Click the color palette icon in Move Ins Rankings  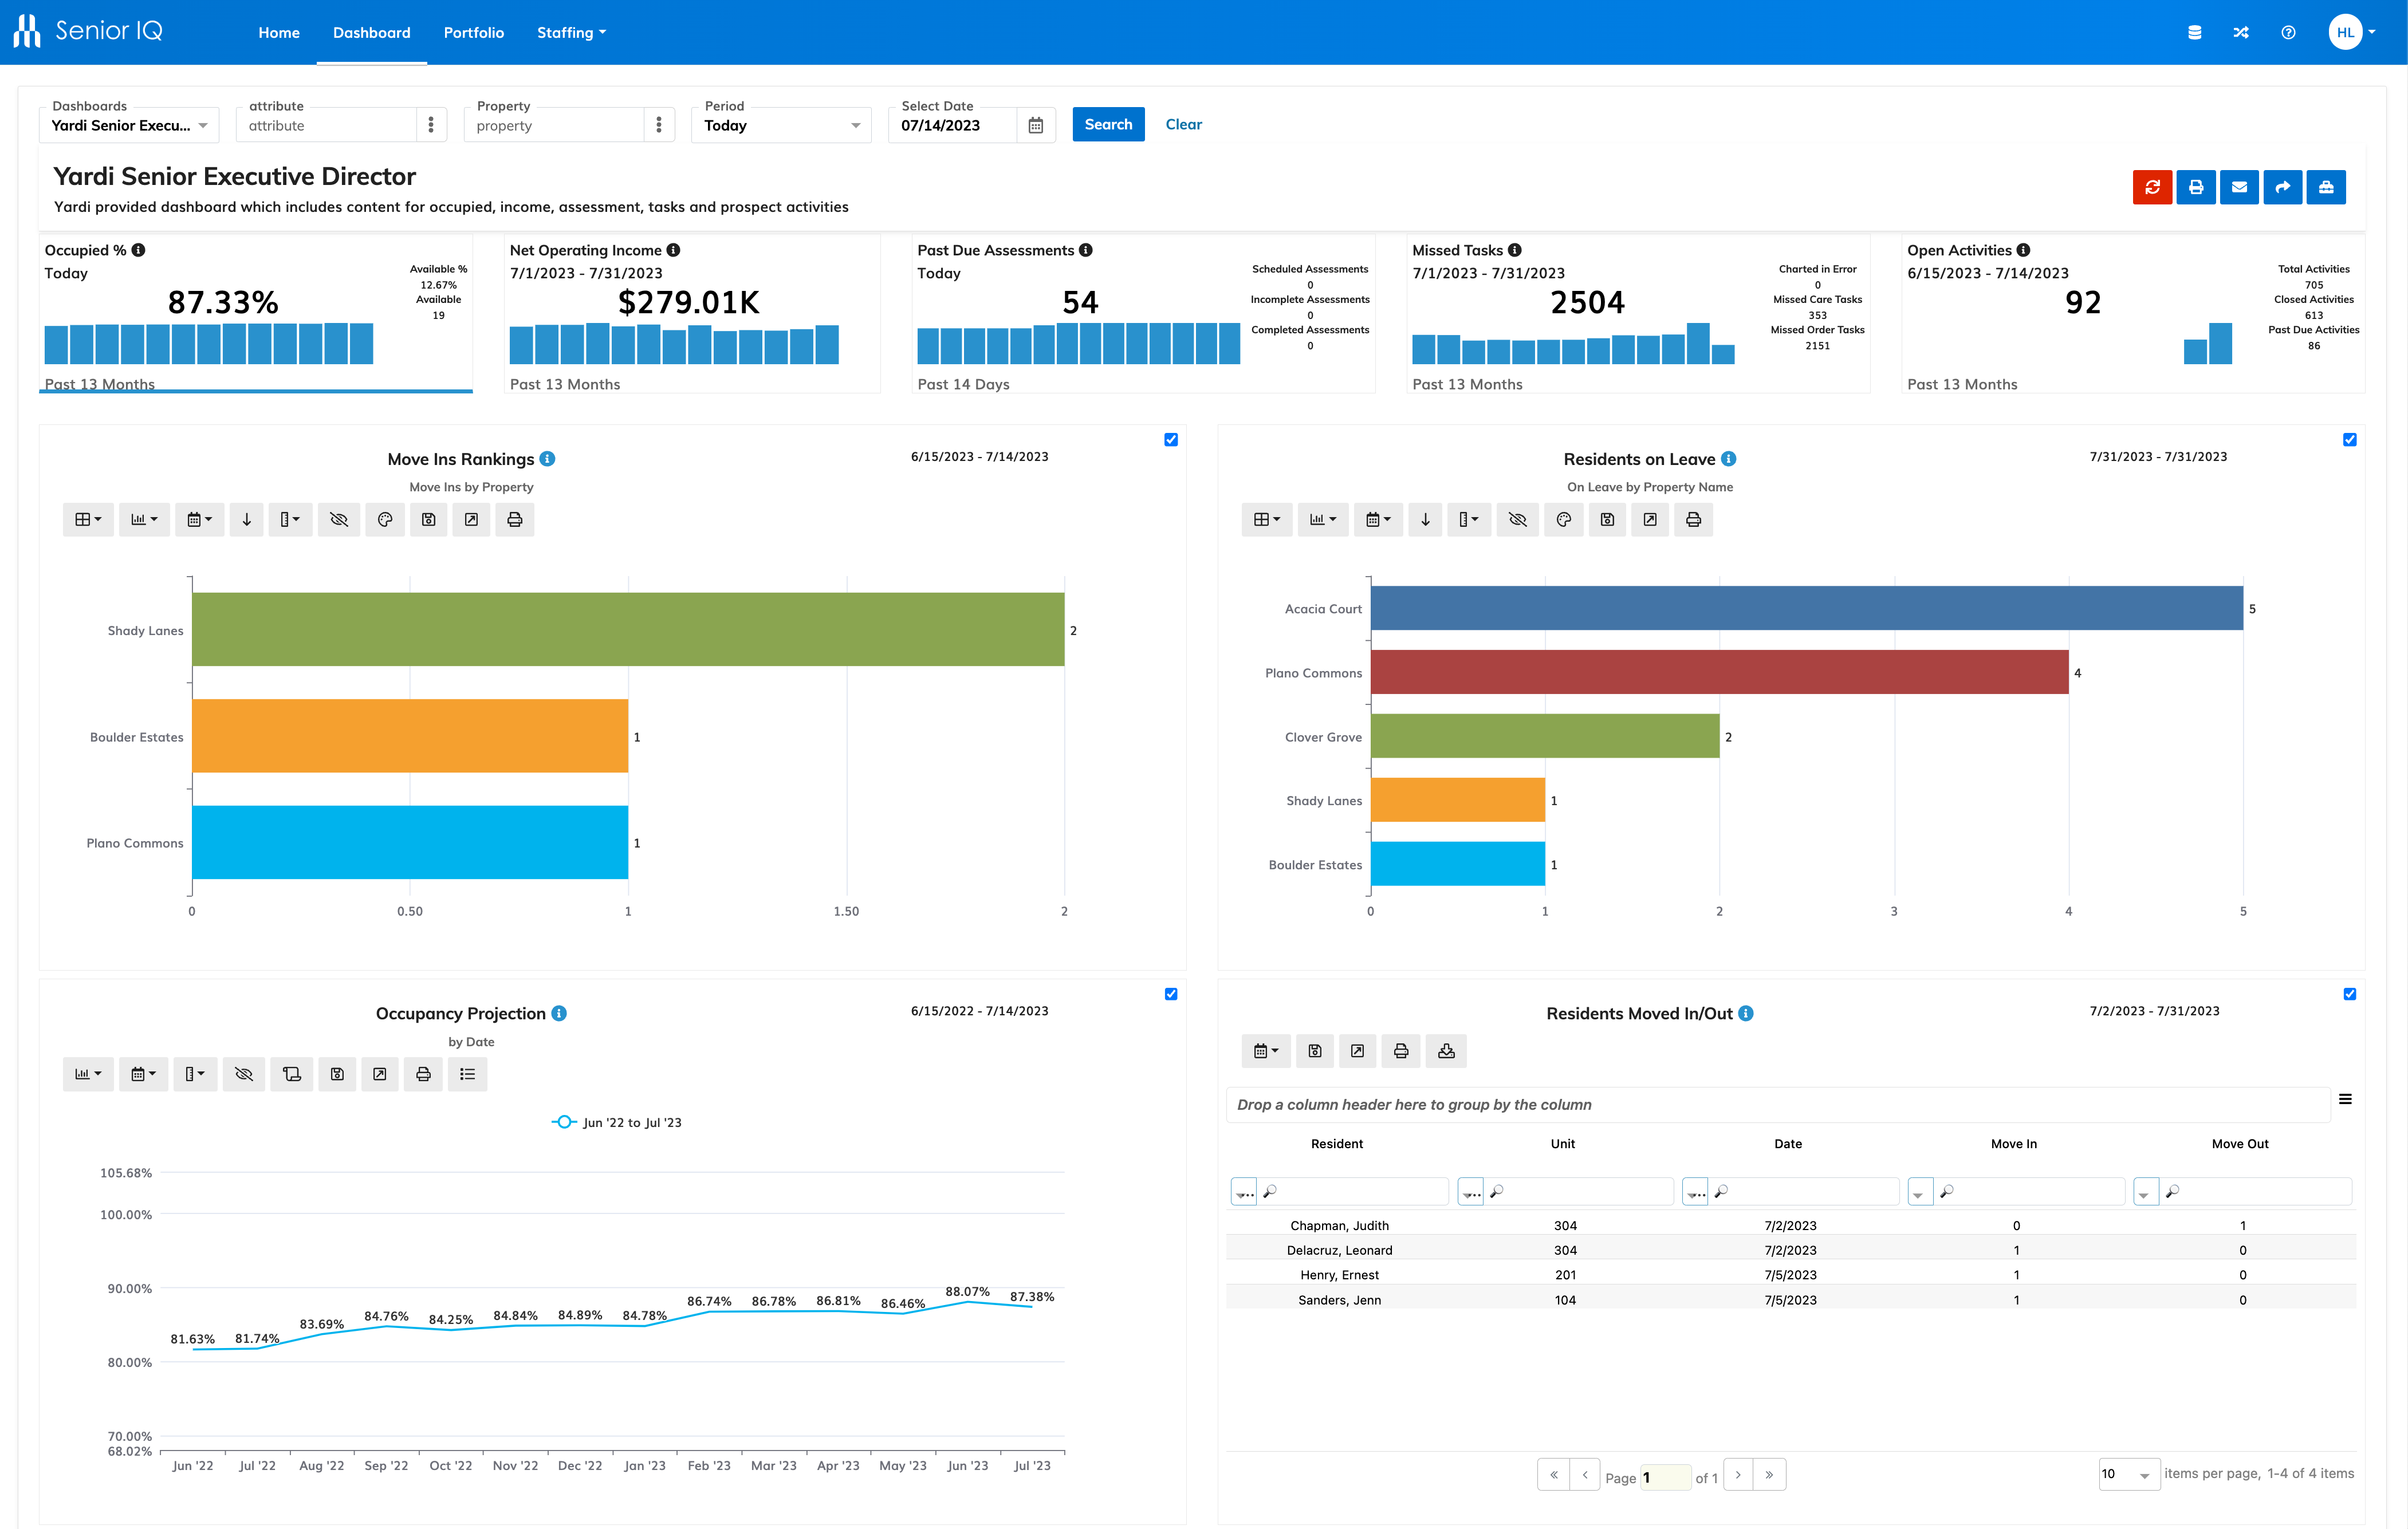pyautogui.click(x=385, y=519)
